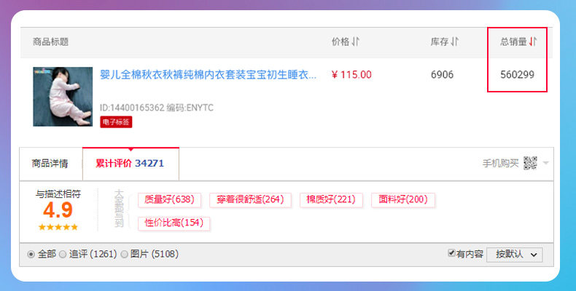Click the QR code icon beside 手机购买
This screenshot has height=291, width=576.
530,163
